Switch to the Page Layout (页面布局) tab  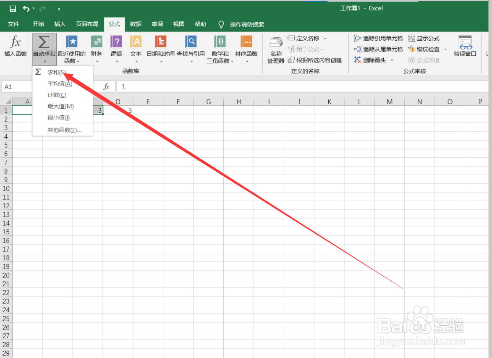click(87, 24)
